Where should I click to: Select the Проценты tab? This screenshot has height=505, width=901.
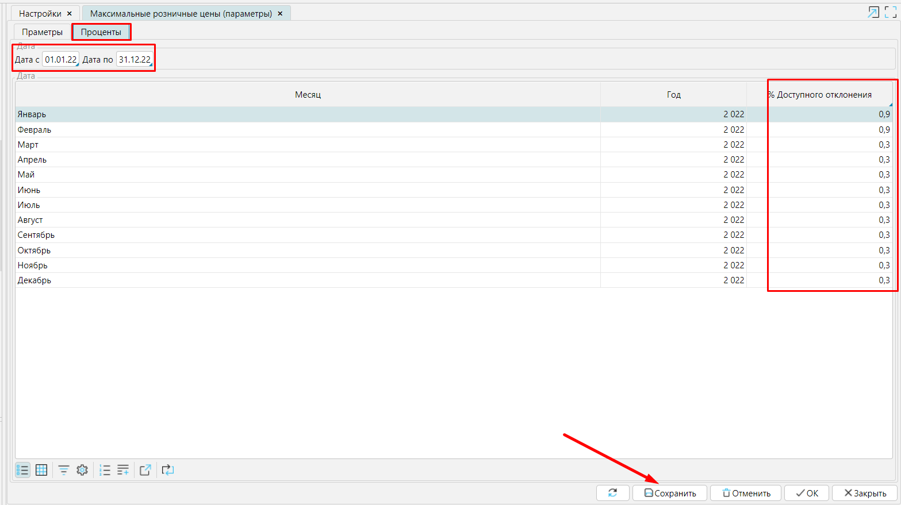click(101, 32)
